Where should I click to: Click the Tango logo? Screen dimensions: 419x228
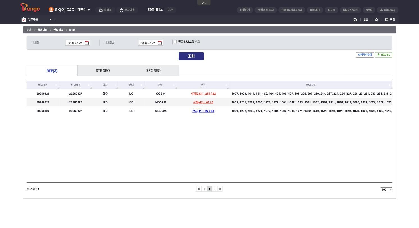point(30,8)
